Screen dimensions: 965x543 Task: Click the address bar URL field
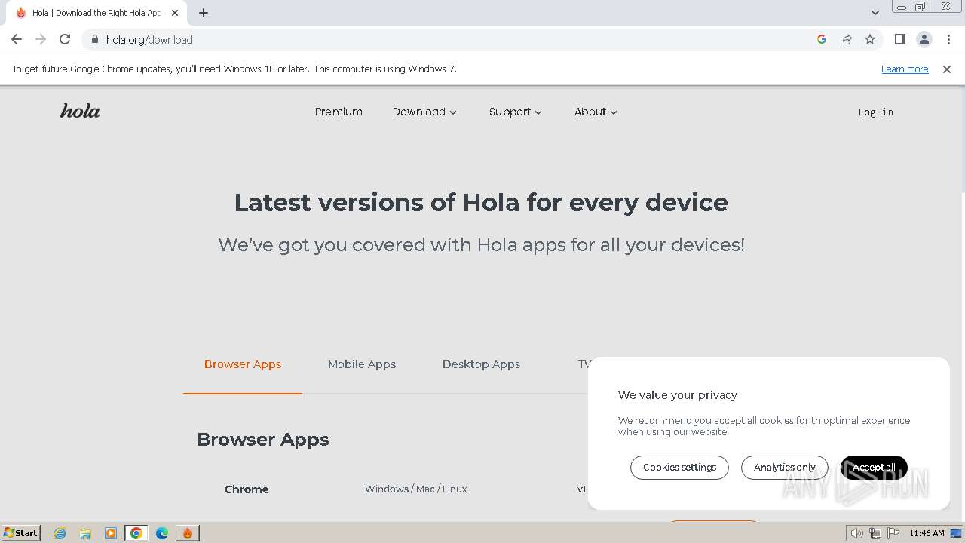pyautogui.click(x=452, y=39)
